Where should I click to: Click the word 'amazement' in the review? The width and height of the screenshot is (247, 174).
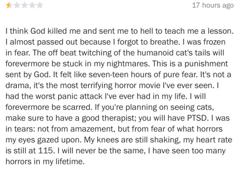point(91,129)
